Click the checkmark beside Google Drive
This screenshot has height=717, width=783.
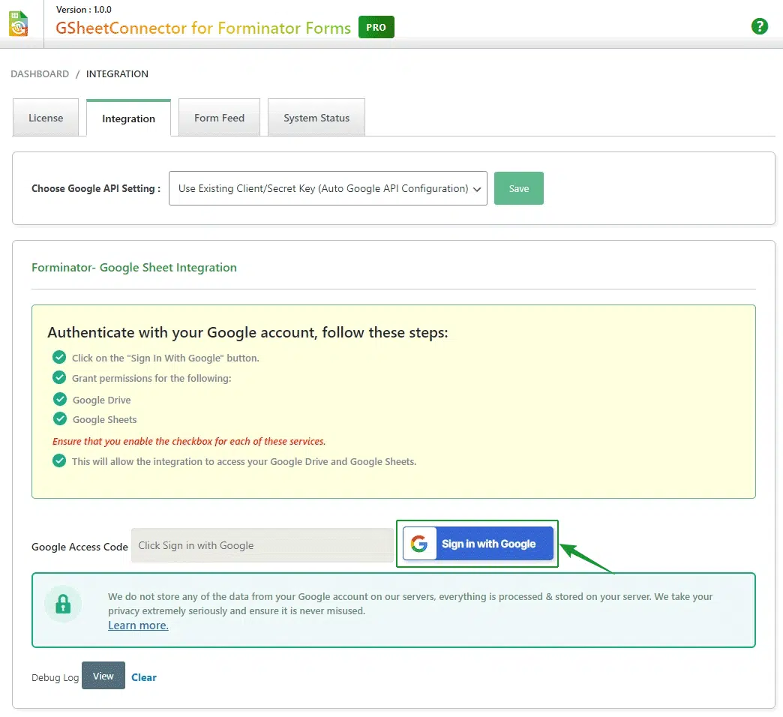click(x=59, y=399)
